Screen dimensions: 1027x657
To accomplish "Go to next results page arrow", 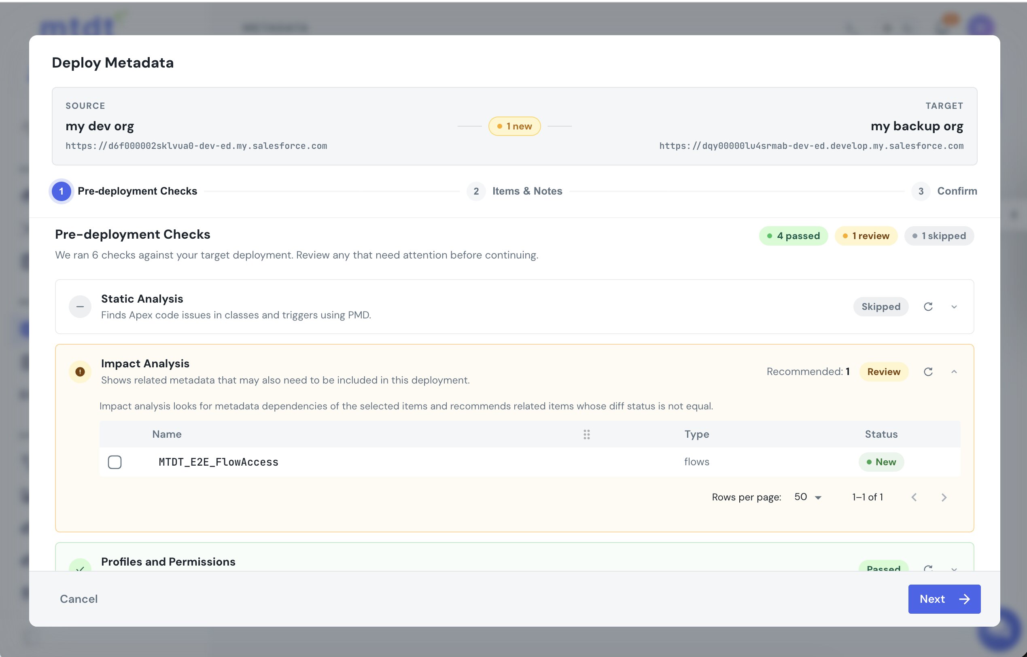I will (x=944, y=498).
